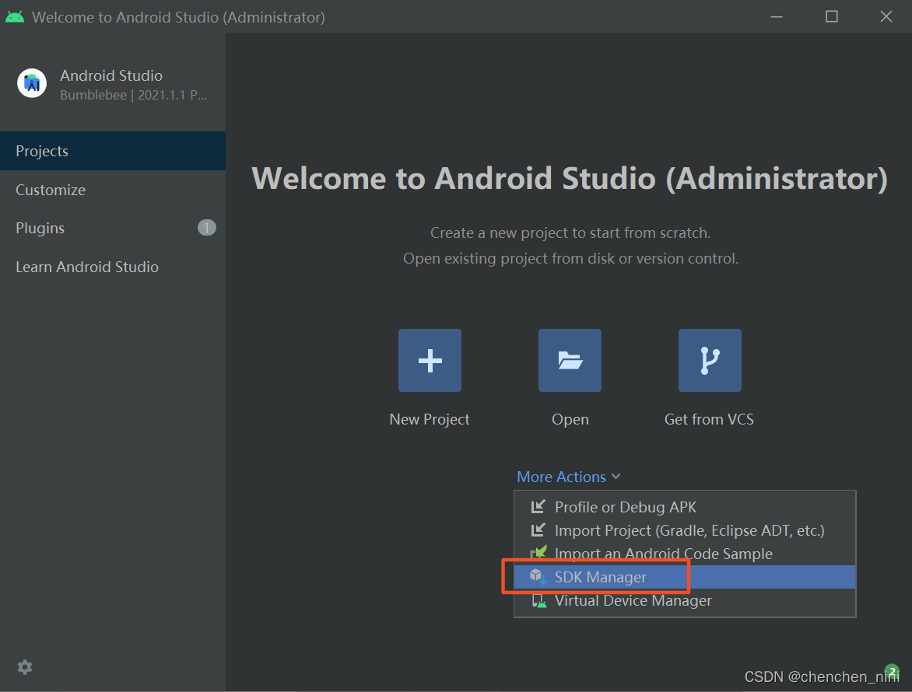The height and width of the screenshot is (692, 912).
Task: Click the Profile or Debug APK icon
Action: pos(538,507)
